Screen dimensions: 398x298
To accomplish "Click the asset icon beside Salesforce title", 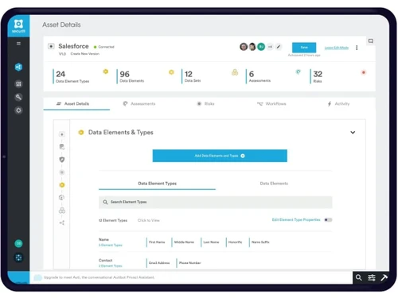I will (51, 46).
